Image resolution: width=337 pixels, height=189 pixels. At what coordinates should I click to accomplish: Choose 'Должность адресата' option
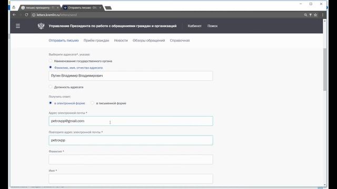[51, 87]
